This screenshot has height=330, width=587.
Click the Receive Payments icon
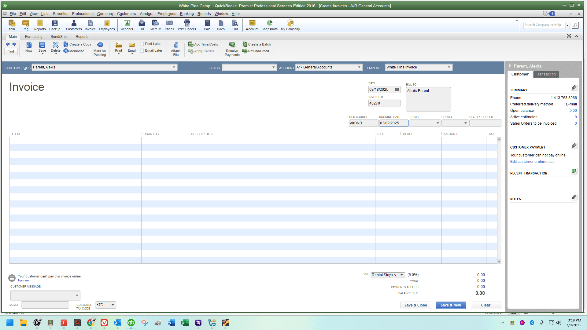(232, 49)
